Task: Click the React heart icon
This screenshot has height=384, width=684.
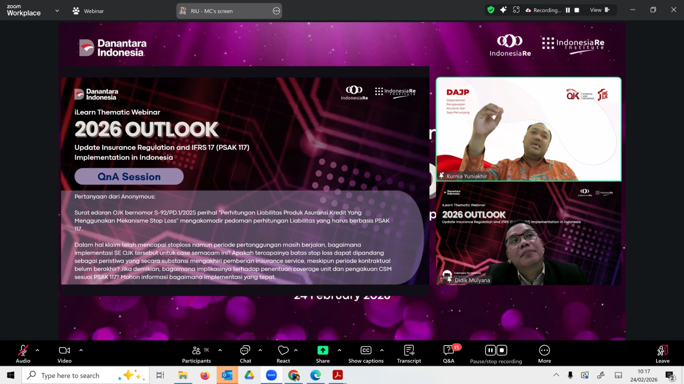Action: click(283, 354)
